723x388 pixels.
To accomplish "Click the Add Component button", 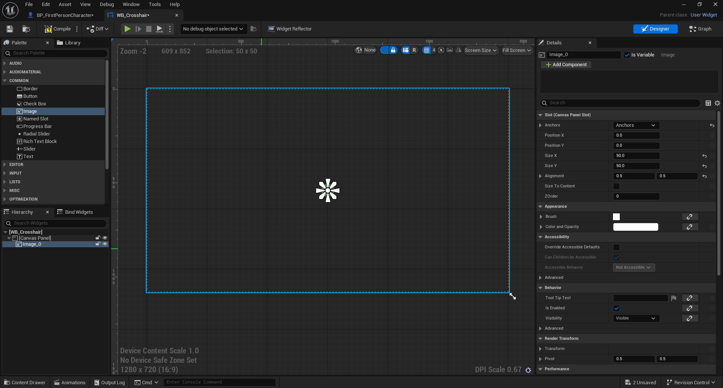I will click(x=566, y=65).
